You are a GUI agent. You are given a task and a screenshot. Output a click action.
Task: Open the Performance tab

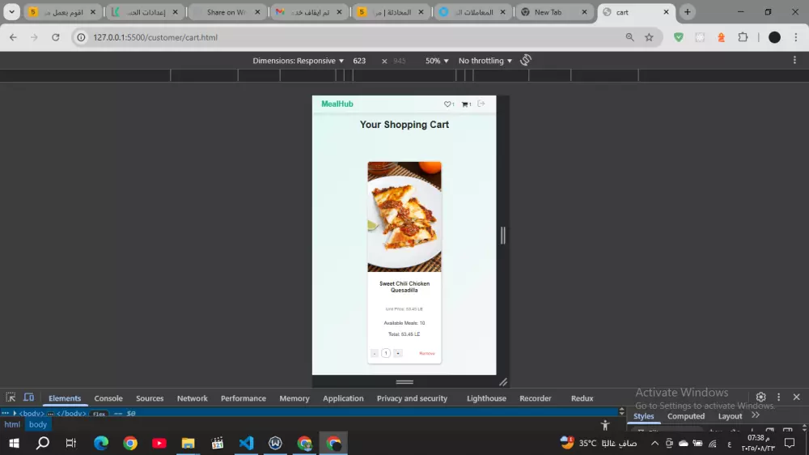pos(243,398)
